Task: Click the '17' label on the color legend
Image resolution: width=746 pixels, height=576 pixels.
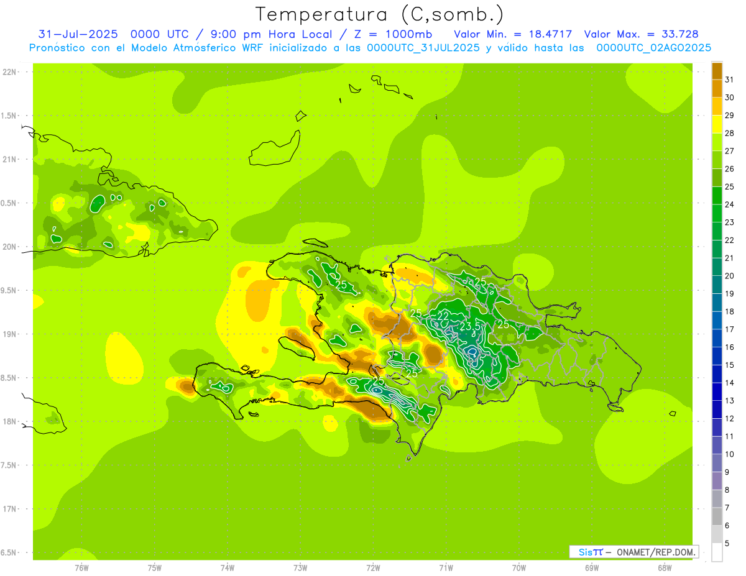Action: coord(730,329)
